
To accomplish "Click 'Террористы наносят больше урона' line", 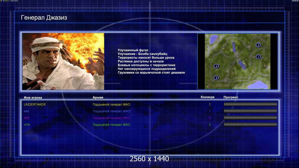I will [146, 57].
